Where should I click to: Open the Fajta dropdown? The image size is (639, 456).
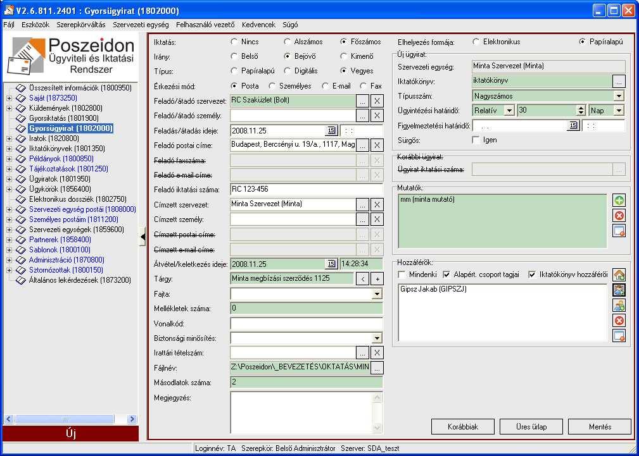coord(377,294)
